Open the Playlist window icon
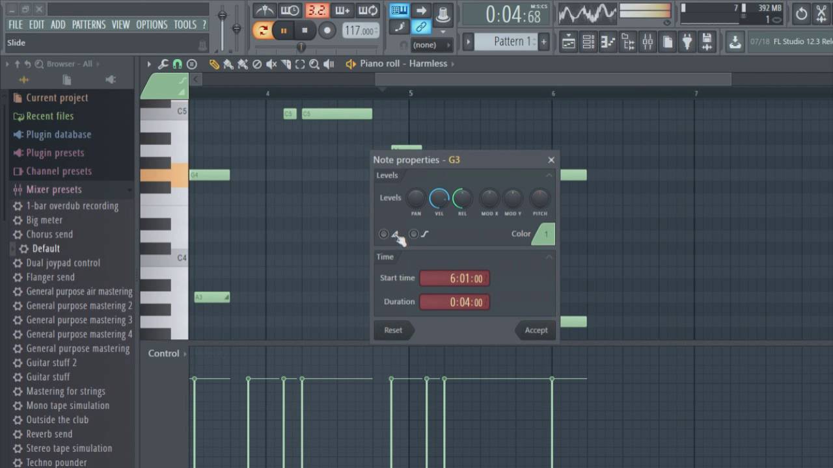833x468 pixels. point(568,43)
